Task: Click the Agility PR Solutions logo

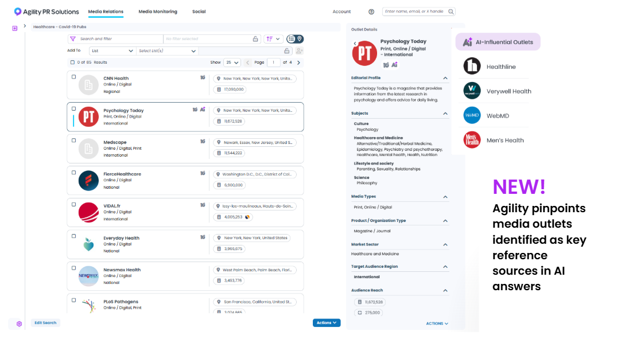Action: tap(46, 12)
